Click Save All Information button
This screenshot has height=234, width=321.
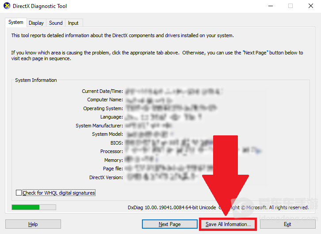pos(228,224)
